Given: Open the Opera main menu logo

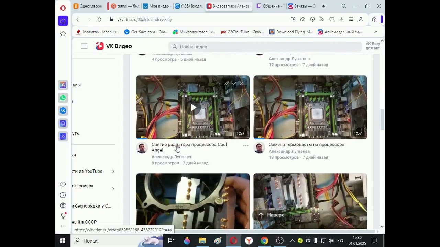Looking at the screenshot, I should (63, 8).
